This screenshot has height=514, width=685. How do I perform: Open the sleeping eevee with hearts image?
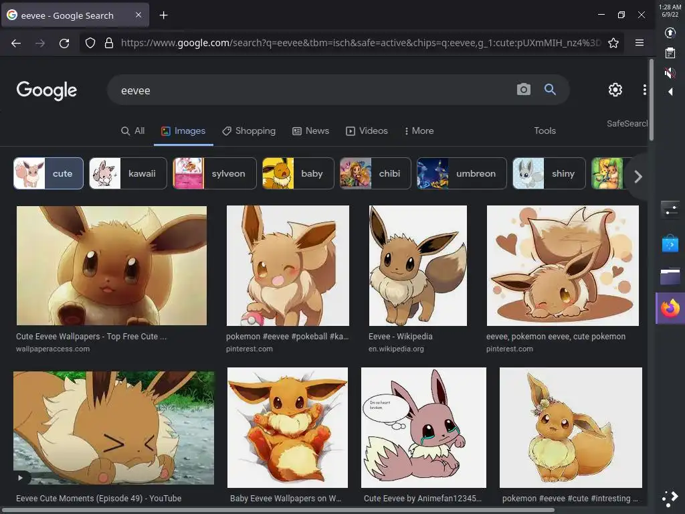563,266
